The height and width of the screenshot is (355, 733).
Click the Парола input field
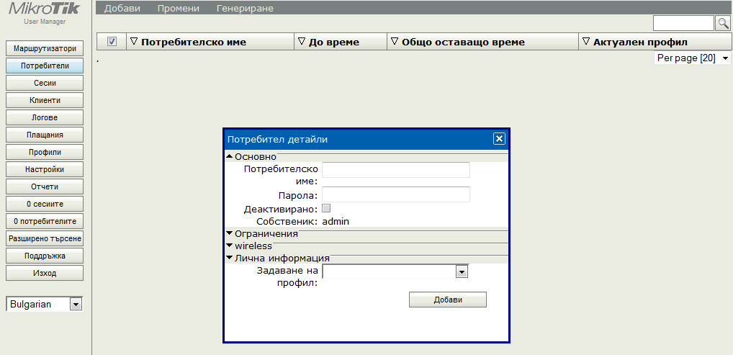(x=395, y=194)
